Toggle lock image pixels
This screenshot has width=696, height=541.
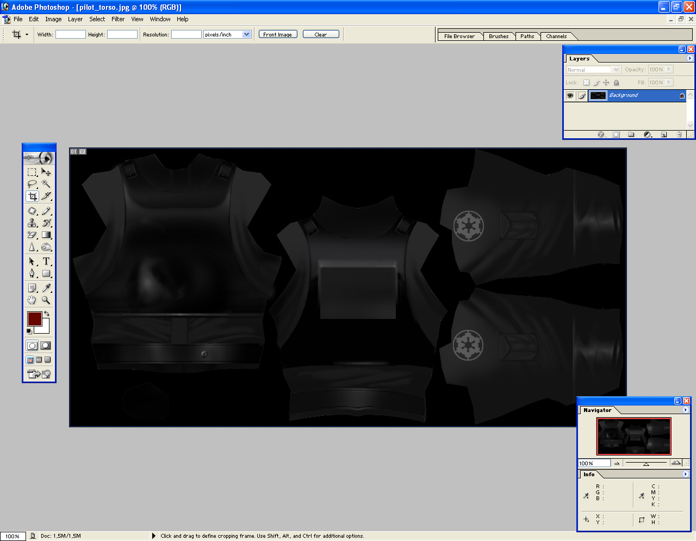pos(596,83)
